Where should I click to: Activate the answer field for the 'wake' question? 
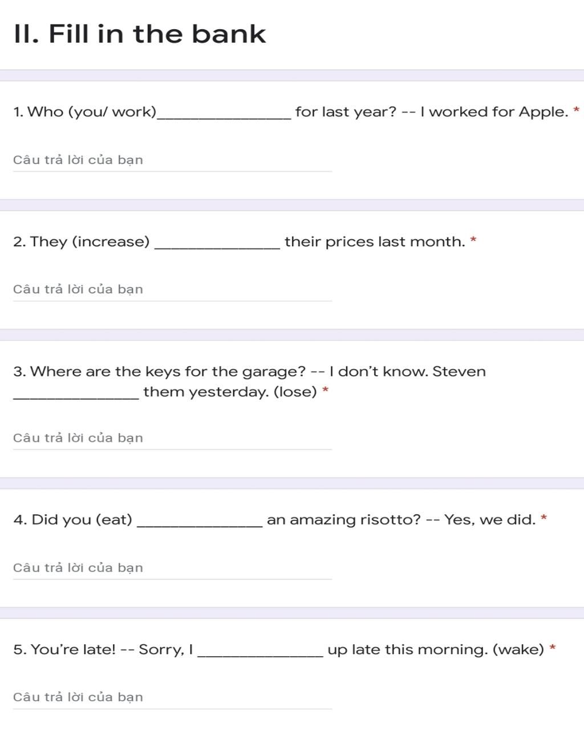[172, 698]
